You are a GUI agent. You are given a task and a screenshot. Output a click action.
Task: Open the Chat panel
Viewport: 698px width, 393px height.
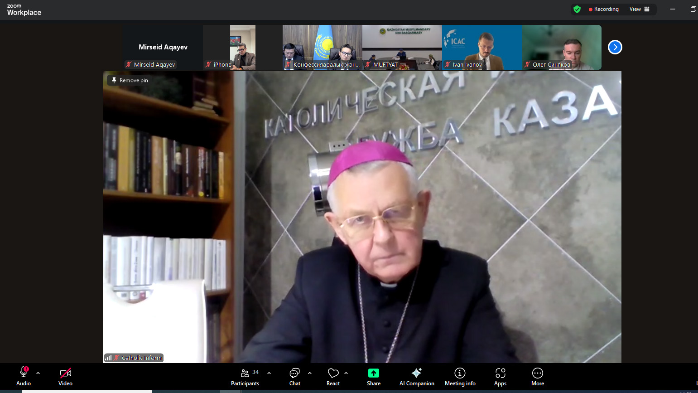pyautogui.click(x=295, y=376)
